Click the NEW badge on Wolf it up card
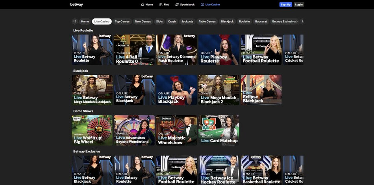The image size is (374, 185). click(x=77, y=119)
